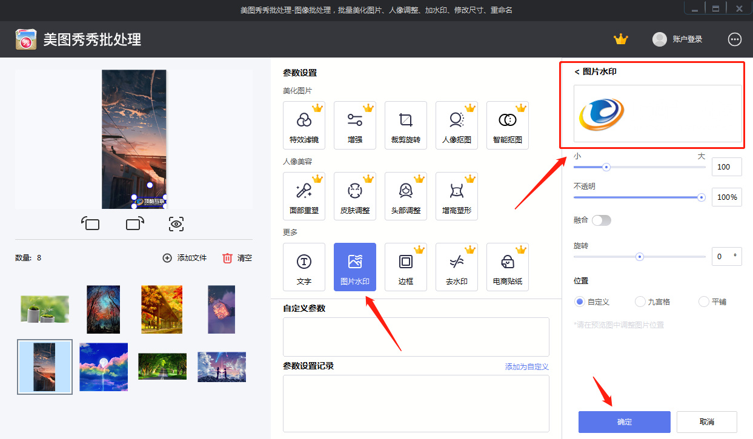Viewport: 753px width, 439px height.
Task: Open 账户登录 account login
Action: 677,39
